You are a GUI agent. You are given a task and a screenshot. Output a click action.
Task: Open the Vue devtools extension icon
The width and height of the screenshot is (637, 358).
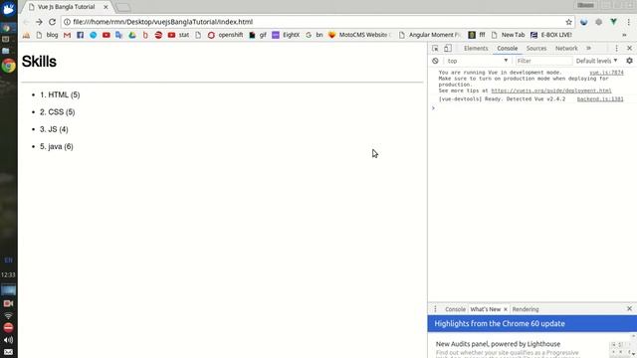click(613, 22)
